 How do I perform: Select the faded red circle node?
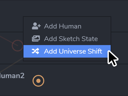tap(18, 46)
